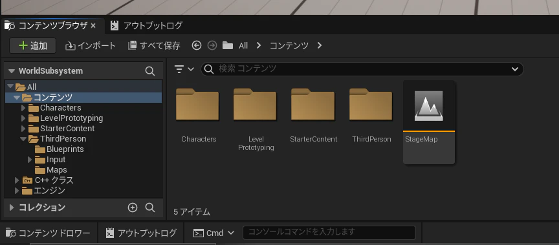This screenshot has width=559, height=245.
Task: Switch to the アウトプットログ tab at top
Action: [146, 26]
